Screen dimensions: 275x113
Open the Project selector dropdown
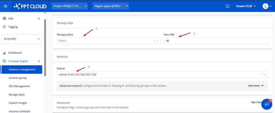[x=69, y=6]
